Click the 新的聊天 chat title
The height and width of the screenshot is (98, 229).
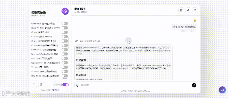pyautogui.click(x=80, y=9)
